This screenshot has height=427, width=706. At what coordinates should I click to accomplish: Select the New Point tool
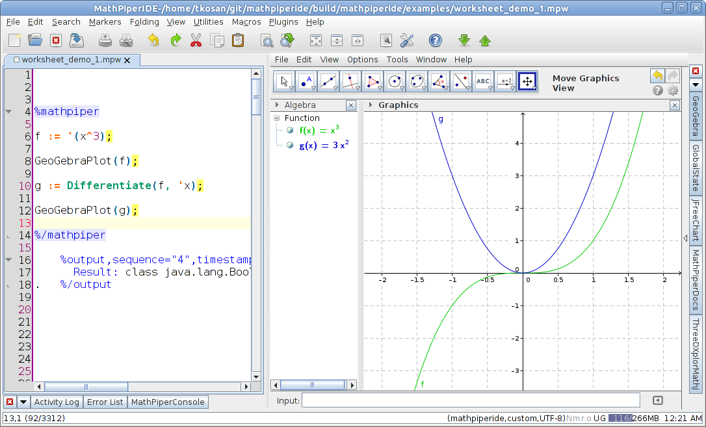tap(306, 81)
